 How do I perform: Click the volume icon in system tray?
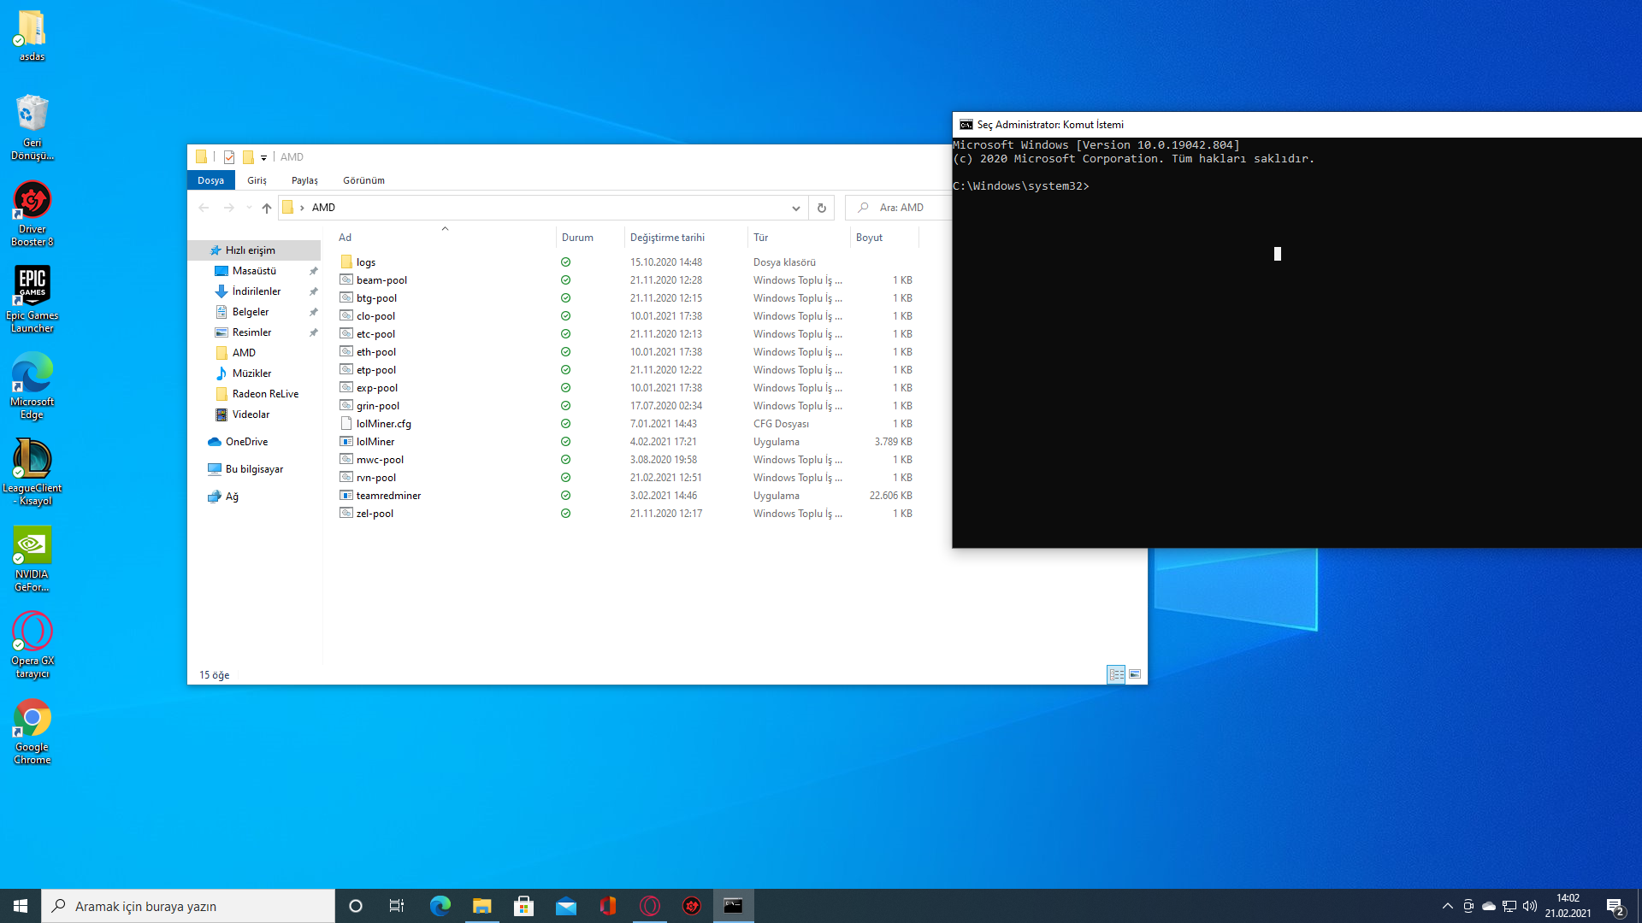click(x=1530, y=906)
